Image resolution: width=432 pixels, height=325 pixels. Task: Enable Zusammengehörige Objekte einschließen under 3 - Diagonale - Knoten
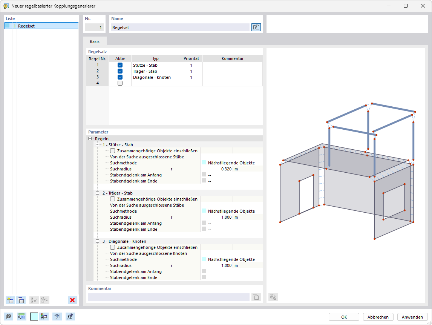click(x=112, y=247)
